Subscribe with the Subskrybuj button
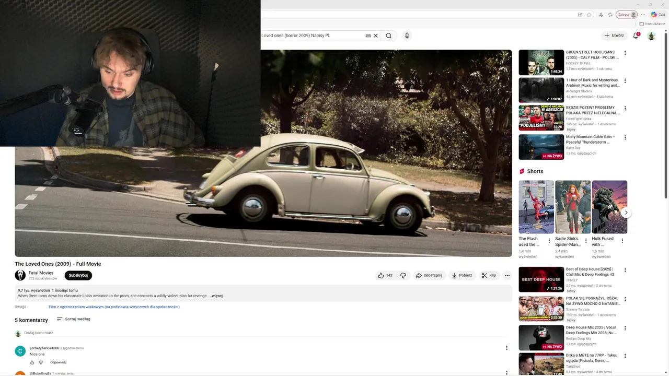The height and width of the screenshot is (376, 669). 78,275
